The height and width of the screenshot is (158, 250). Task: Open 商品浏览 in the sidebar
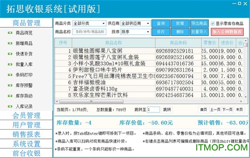[x=24, y=33]
